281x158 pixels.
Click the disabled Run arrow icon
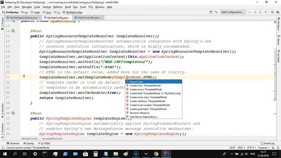(250, 12)
